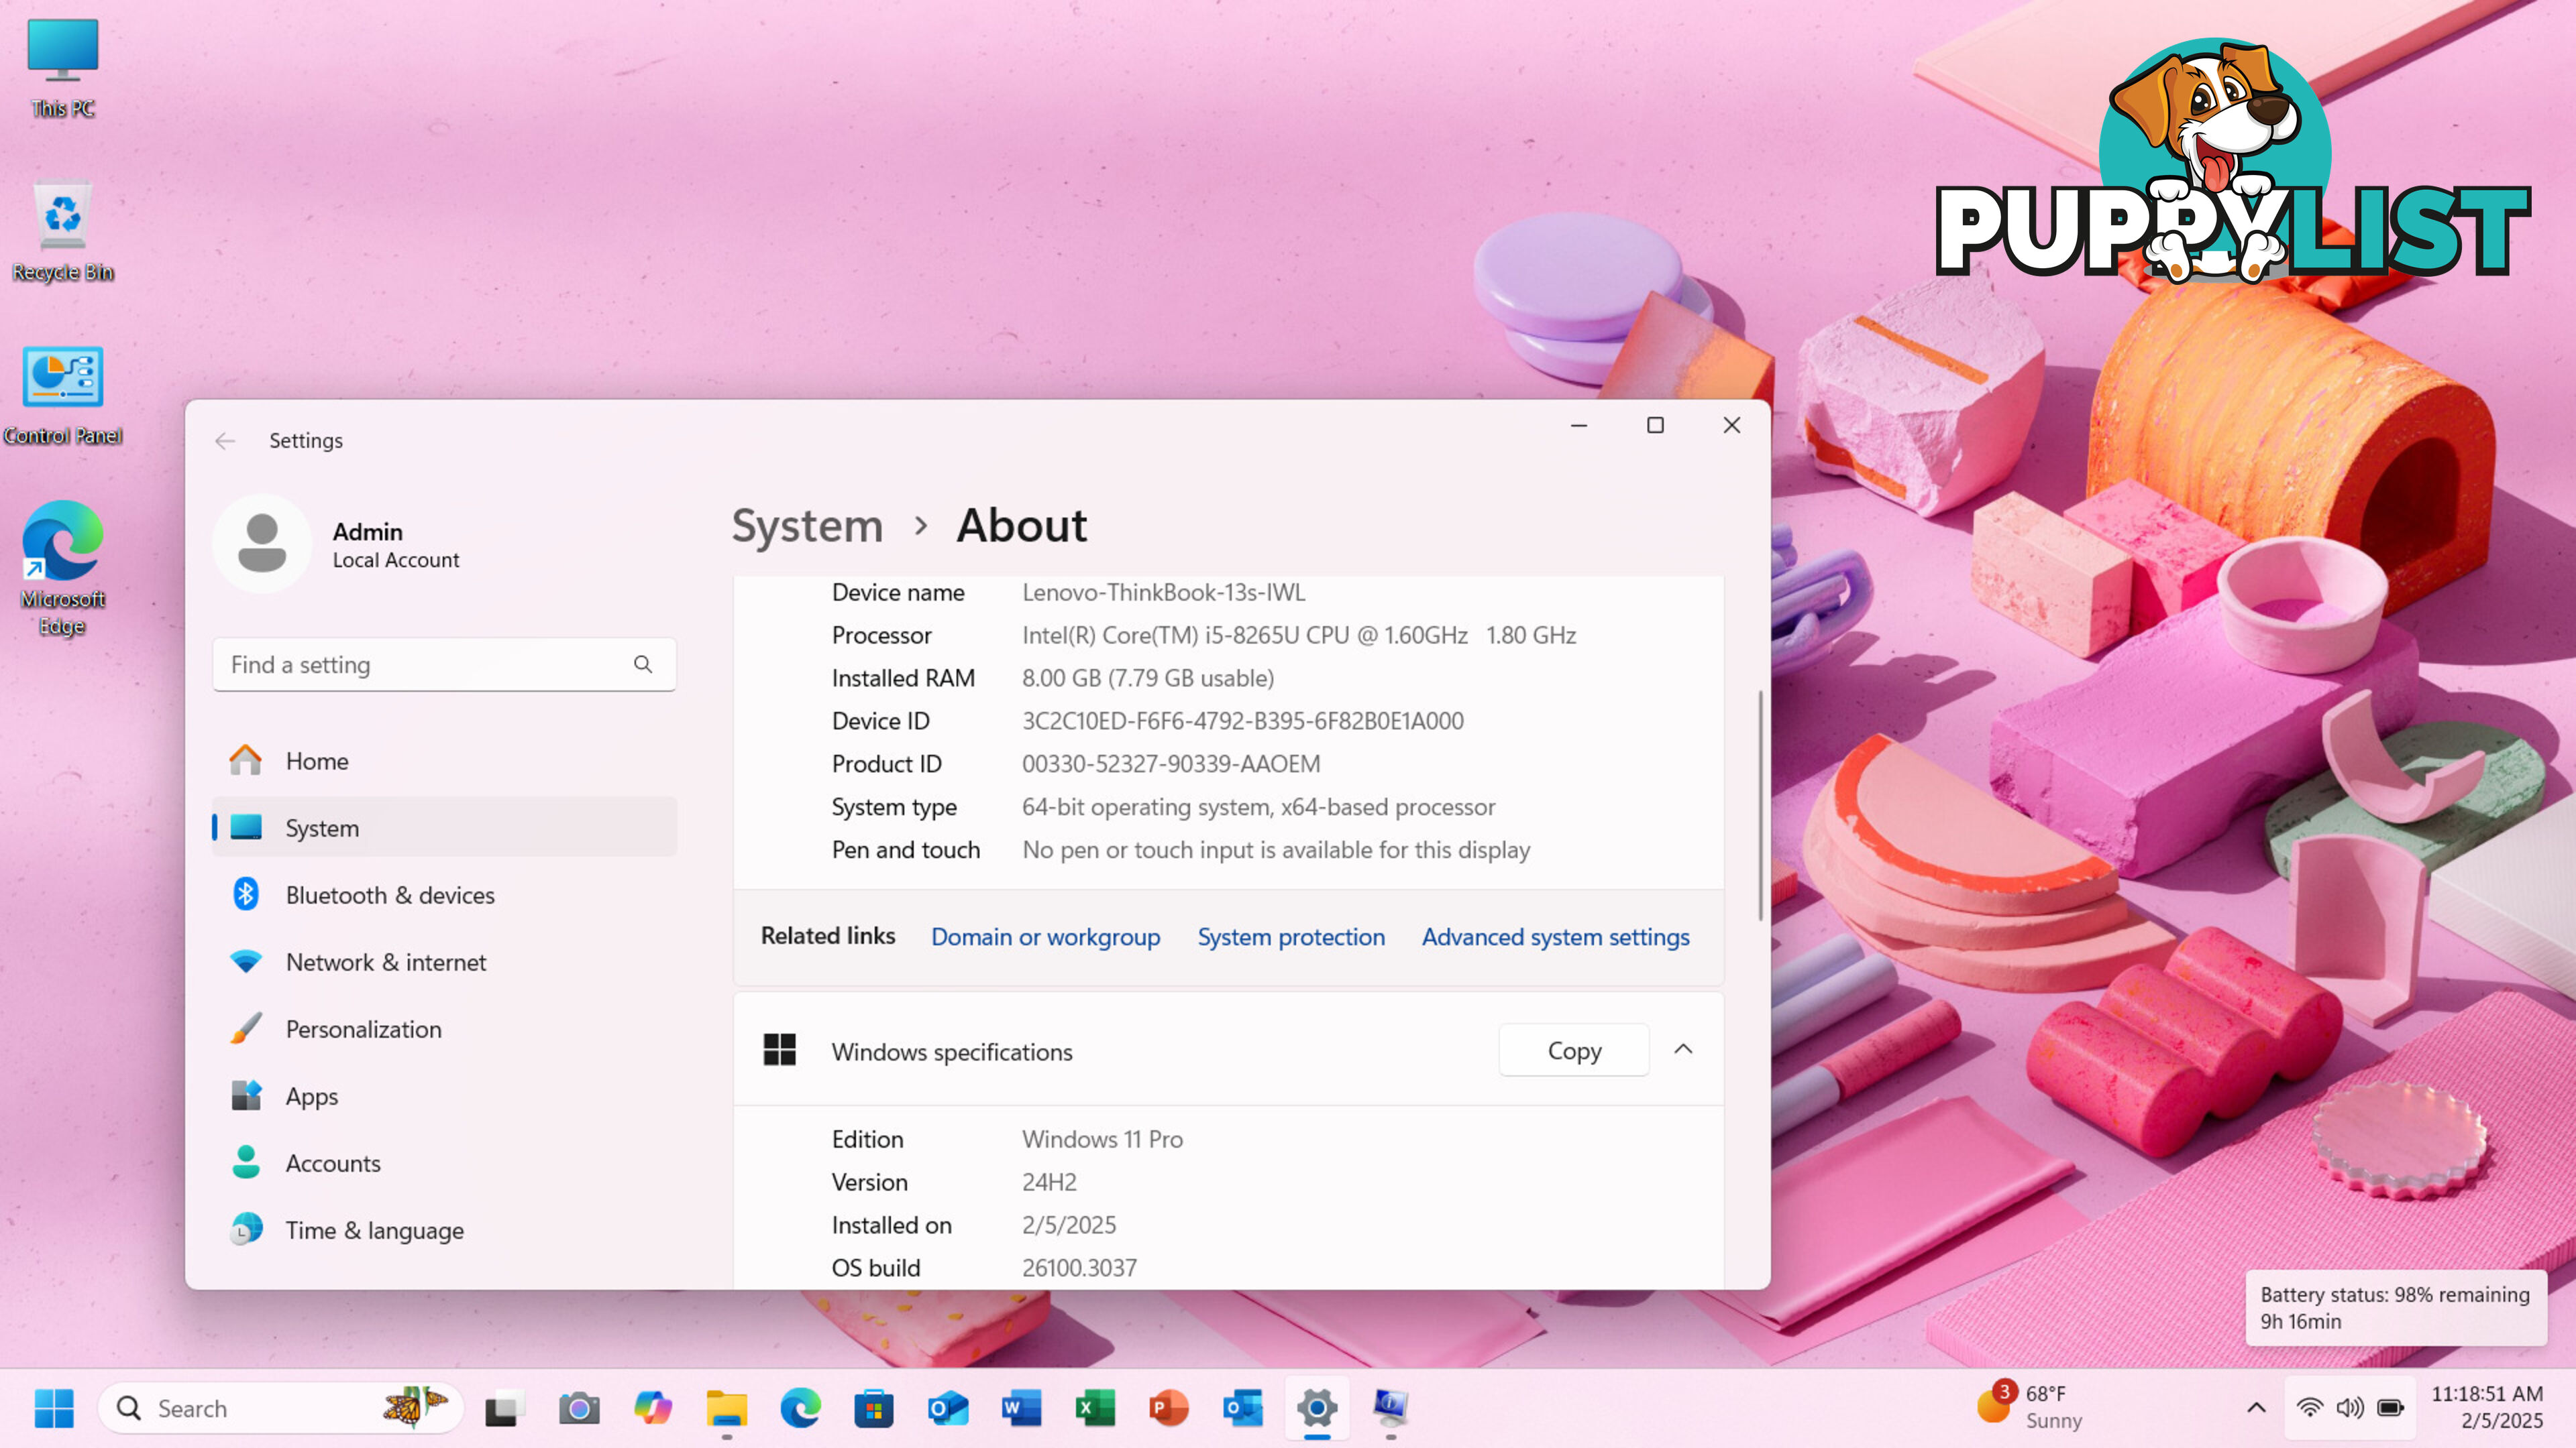Open the Control Panel desktop icon
The image size is (2576, 1448).
point(62,396)
